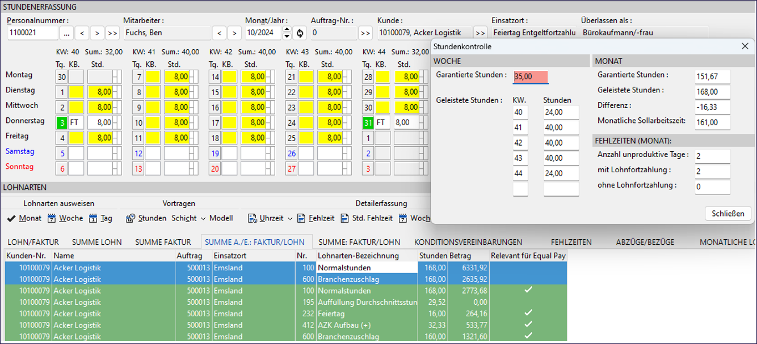The width and height of the screenshot is (757, 344).
Task: Open the SUMME: FAKTUR/LOHN tab
Action: (359, 242)
